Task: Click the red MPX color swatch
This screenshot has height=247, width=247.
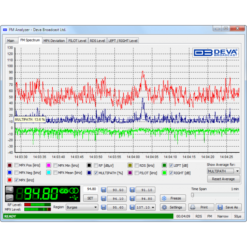Action: 9,180
